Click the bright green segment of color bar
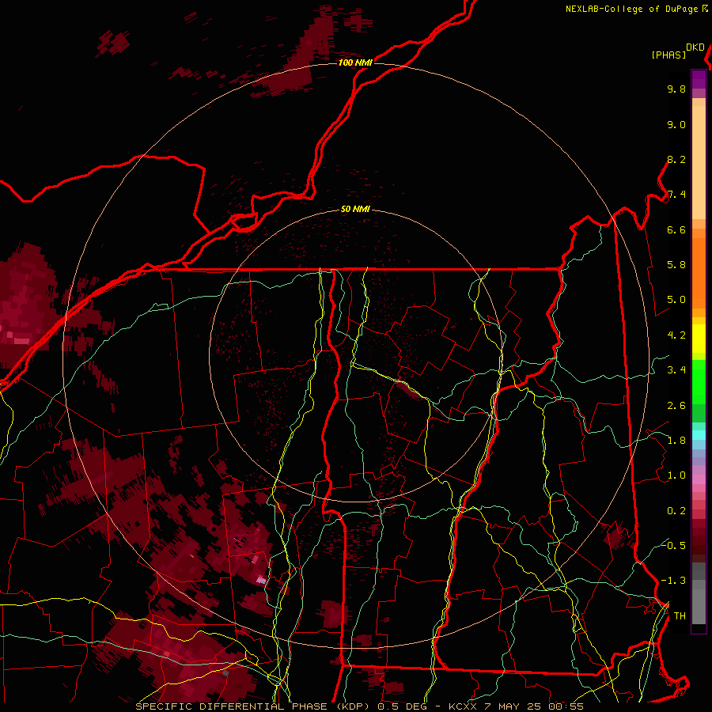The image size is (712, 712). click(699, 382)
